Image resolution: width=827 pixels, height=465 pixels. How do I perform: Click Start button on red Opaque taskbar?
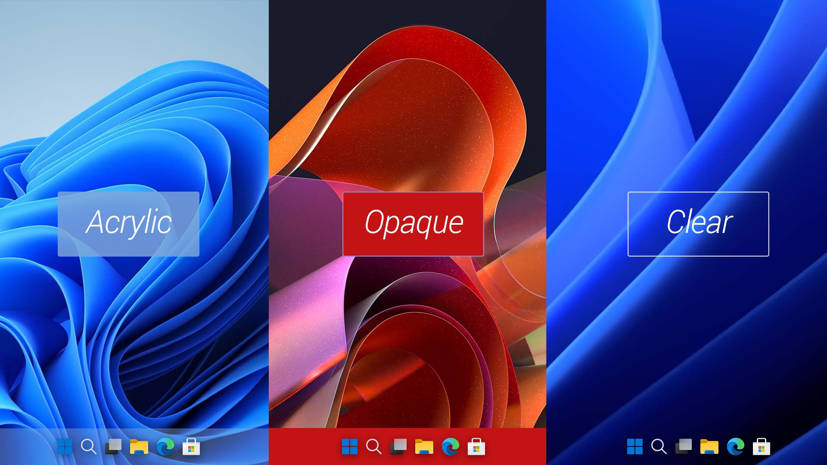pyautogui.click(x=350, y=446)
